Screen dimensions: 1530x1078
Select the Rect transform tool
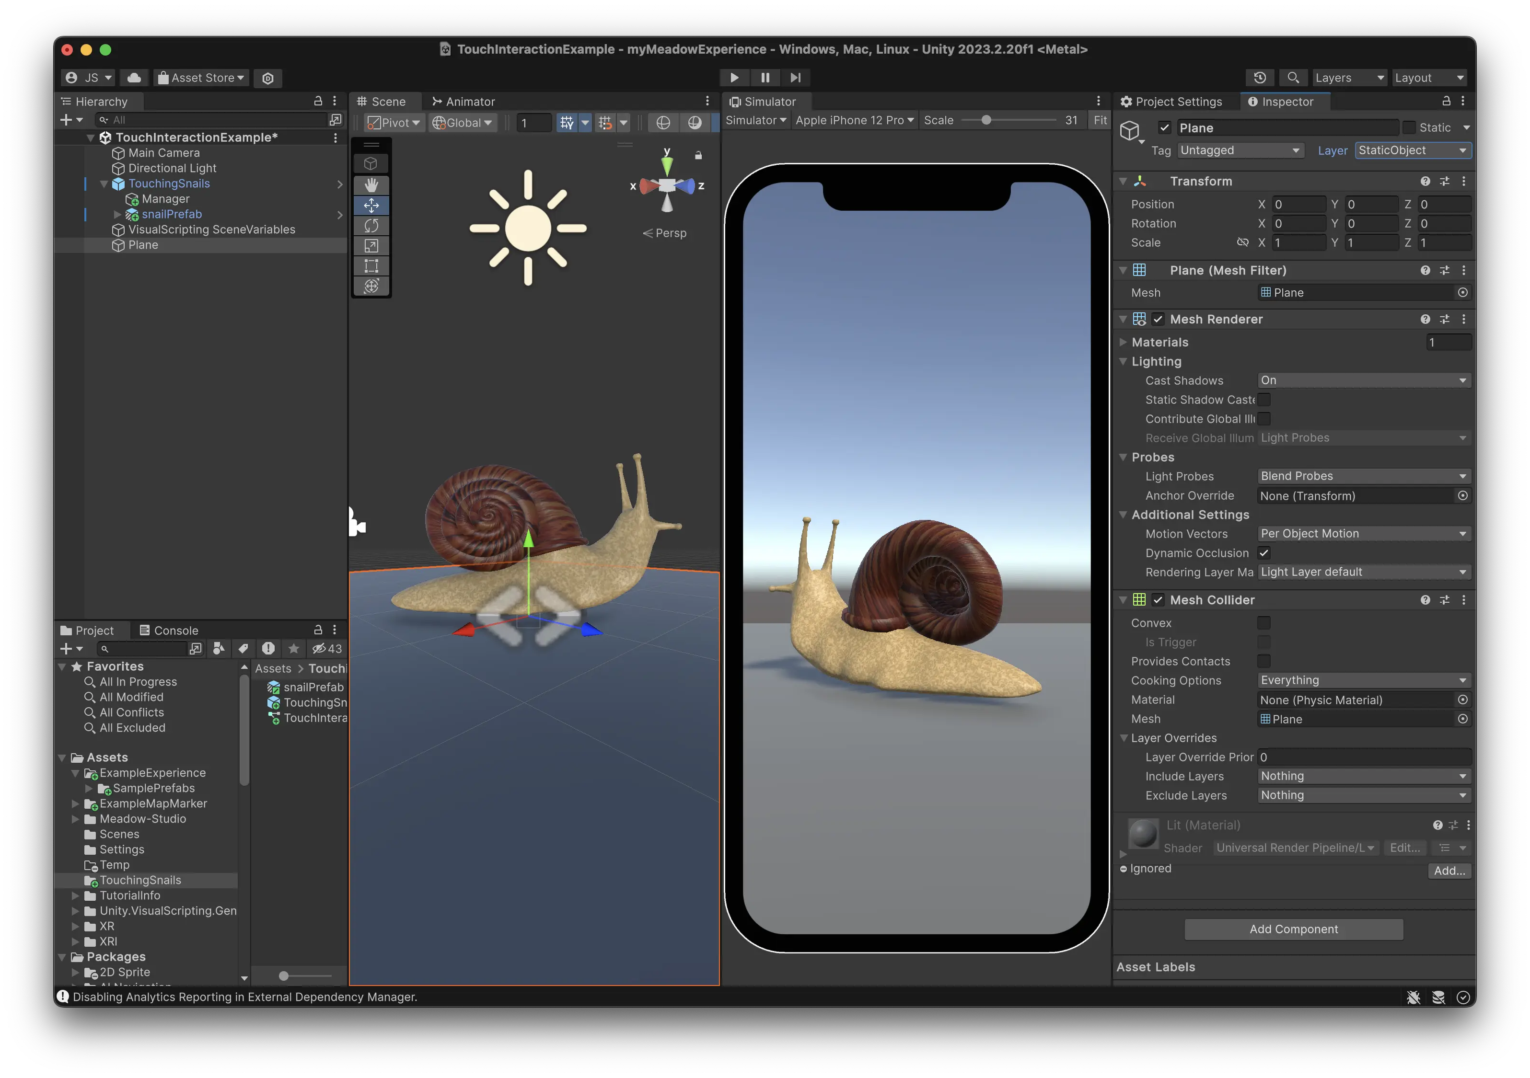pyautogui.click(x=371, y=266)
